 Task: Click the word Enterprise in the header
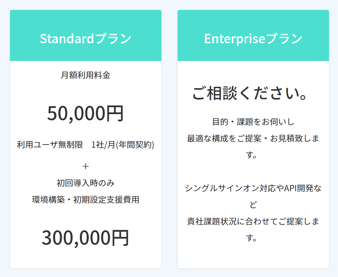[234, 38]
